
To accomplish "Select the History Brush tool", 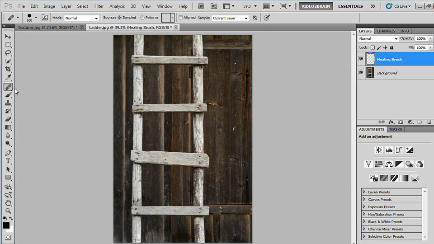I will [x=8, y=111].
